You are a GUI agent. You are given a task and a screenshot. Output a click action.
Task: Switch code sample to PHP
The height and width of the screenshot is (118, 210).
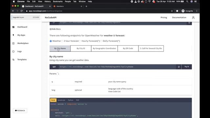coord(77,100)
